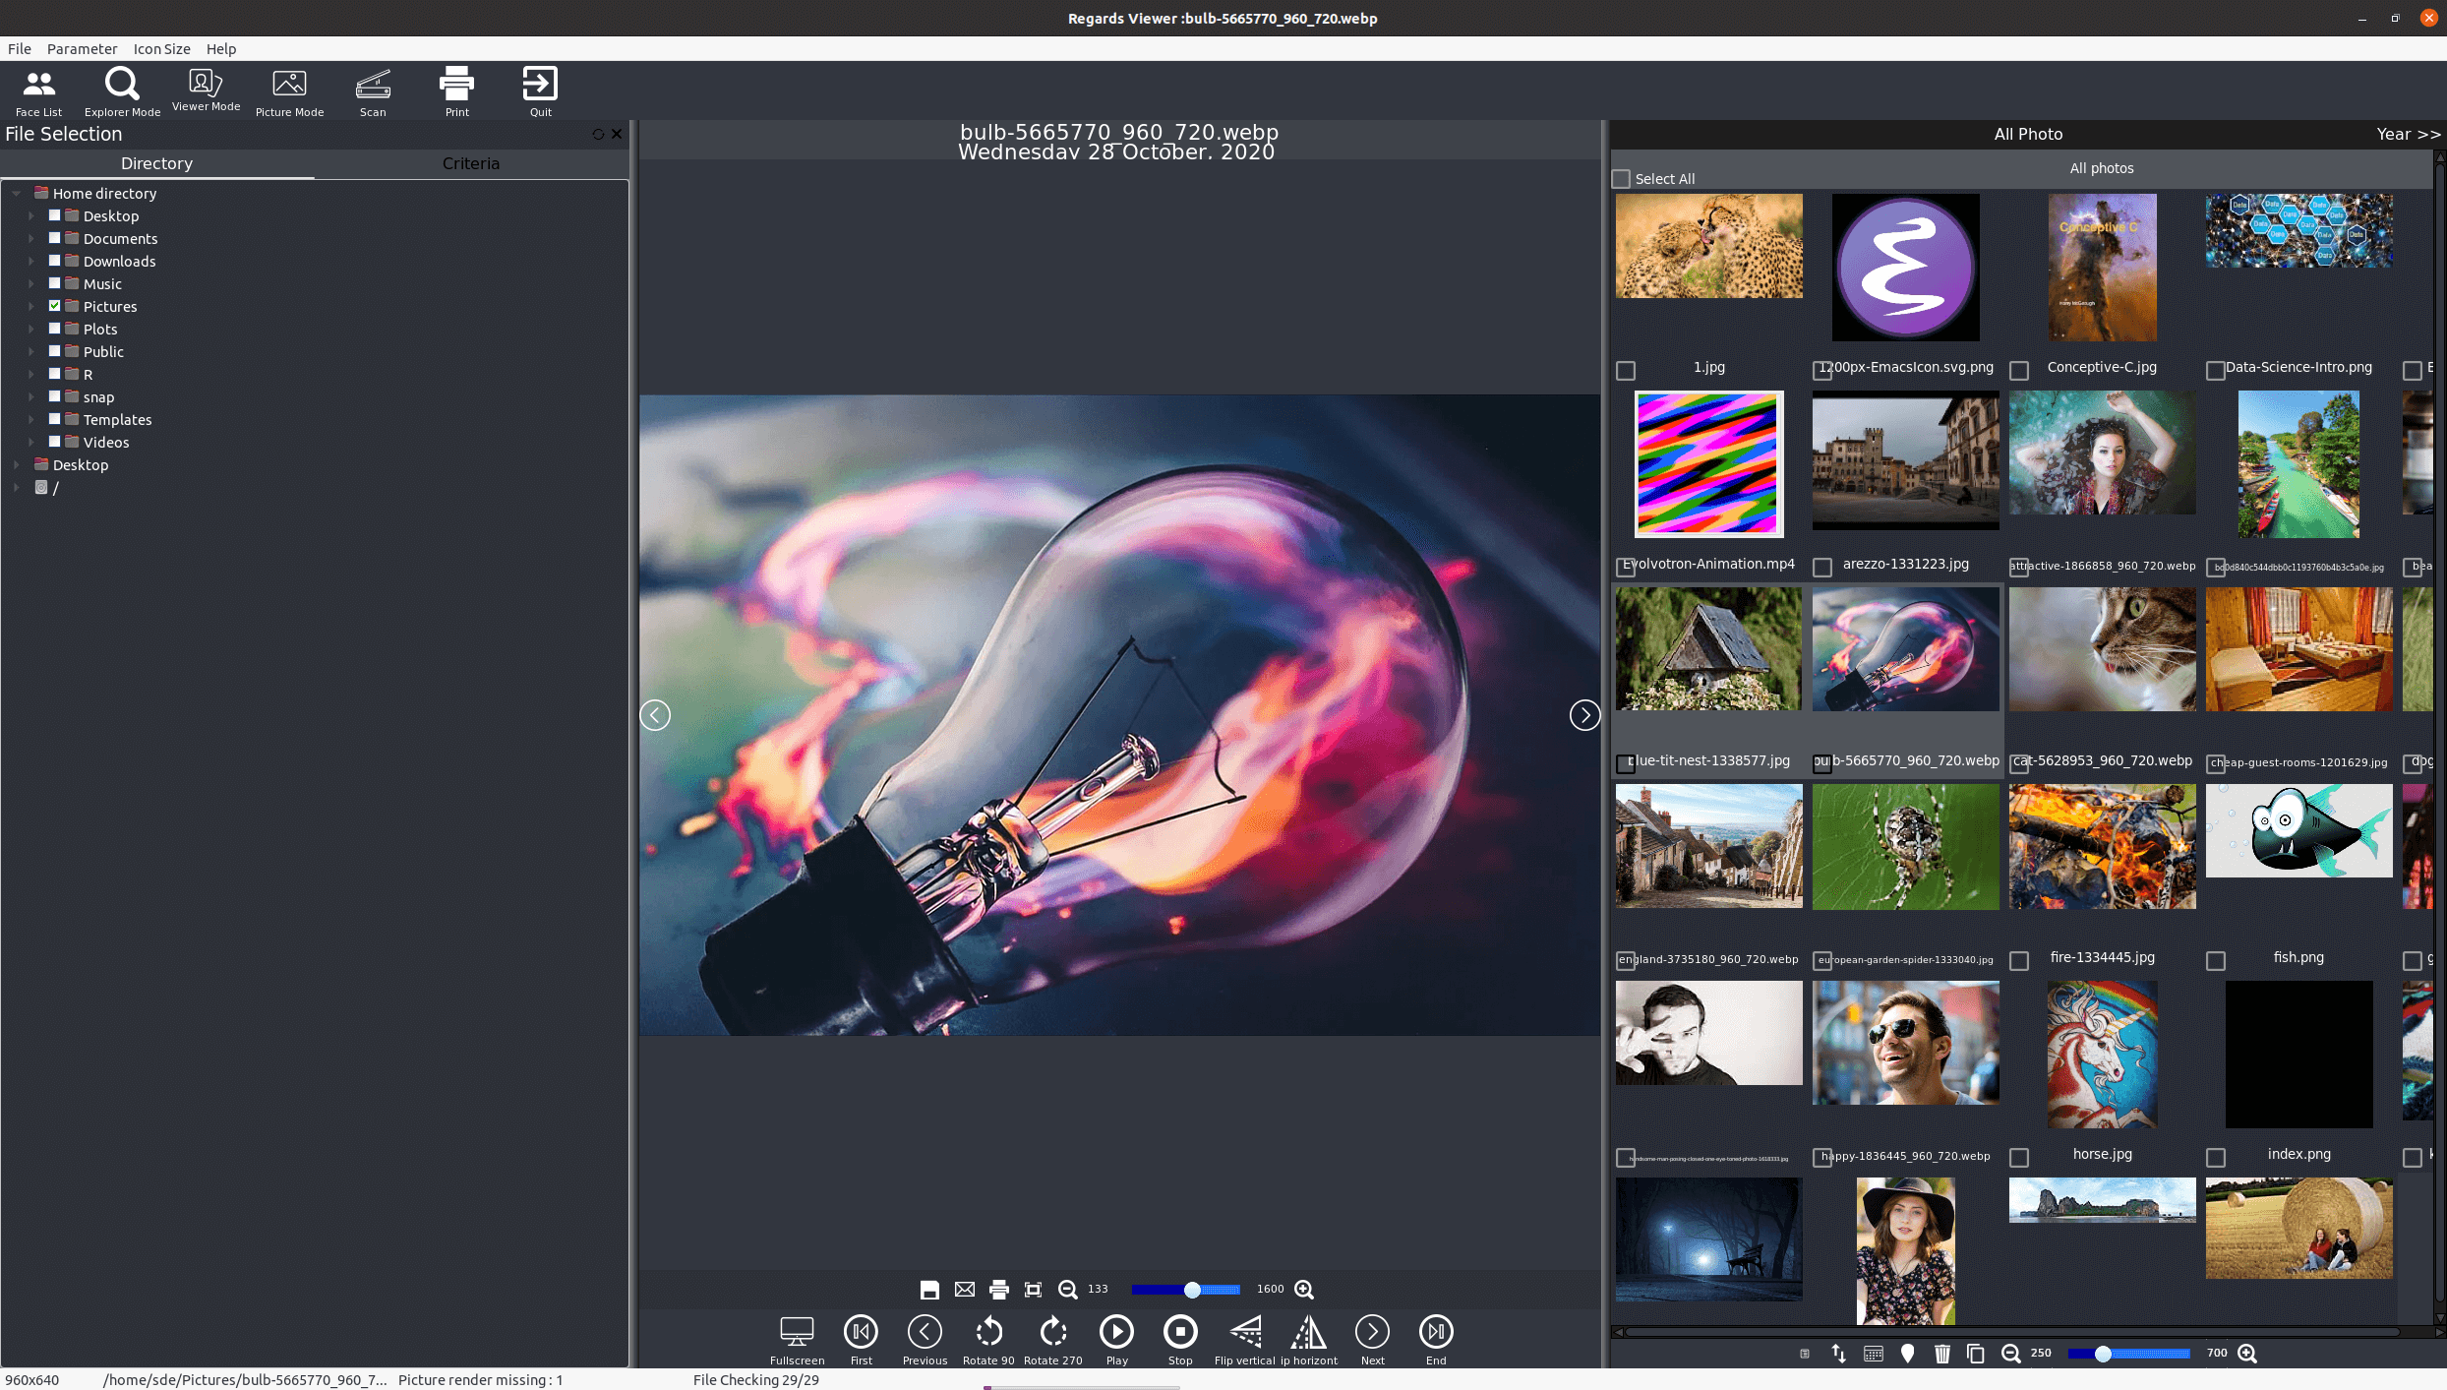Click the calendar icon in thumbnail toolbar

coord(1873,1354)
